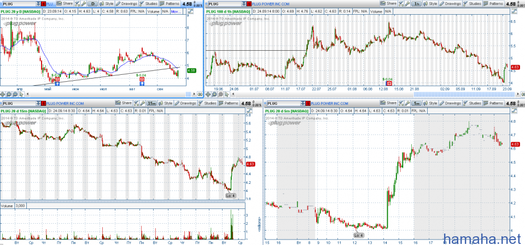Screen dimensions: 525x245
Task: Click scroll-left arrow under daily chart
Action: [x=27, y=94]
